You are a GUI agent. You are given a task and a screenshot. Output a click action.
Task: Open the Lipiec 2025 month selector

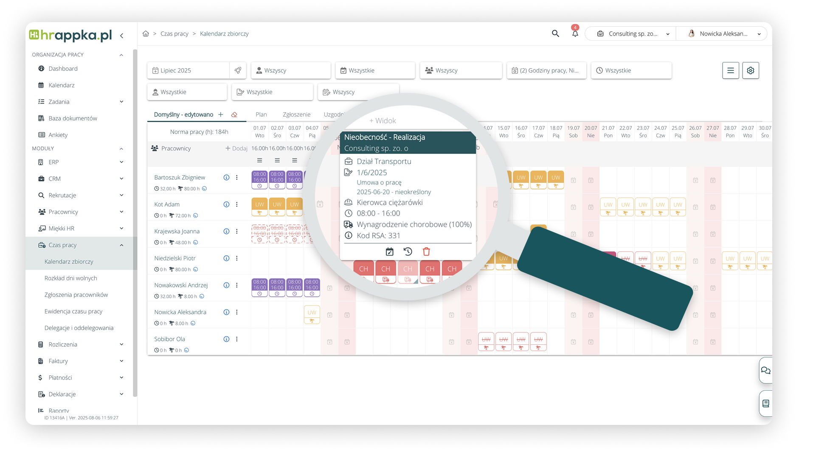point(189,70)
